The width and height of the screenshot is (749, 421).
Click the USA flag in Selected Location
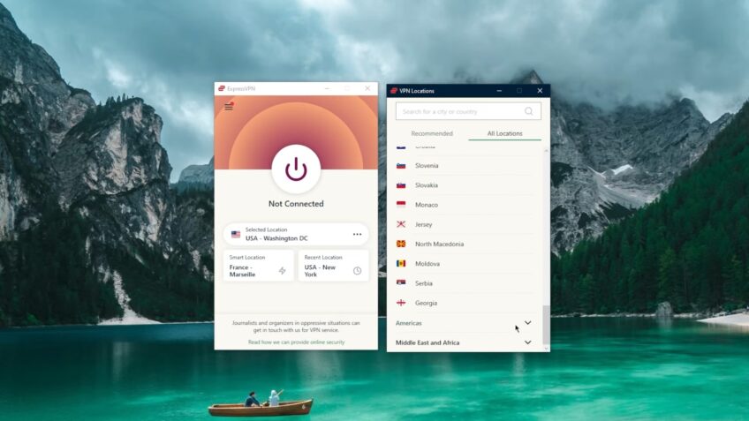click(x=236, y=235)
